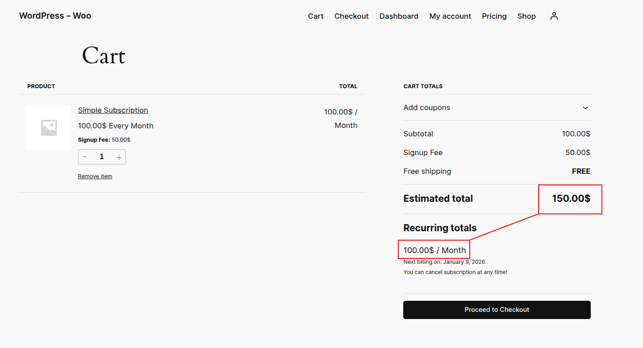Viewport: 643px width, 348px height.
Task: Go to Checkout from the navigation
Action: (351, 16)
